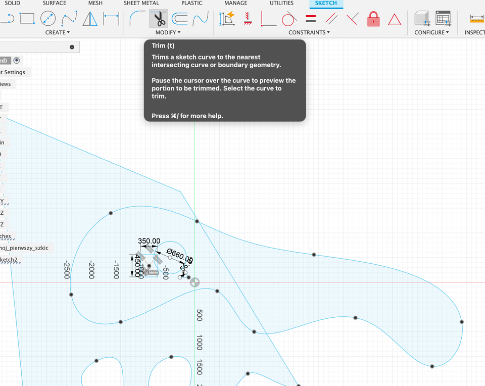Apply the Equal constraint

point(311,19)
